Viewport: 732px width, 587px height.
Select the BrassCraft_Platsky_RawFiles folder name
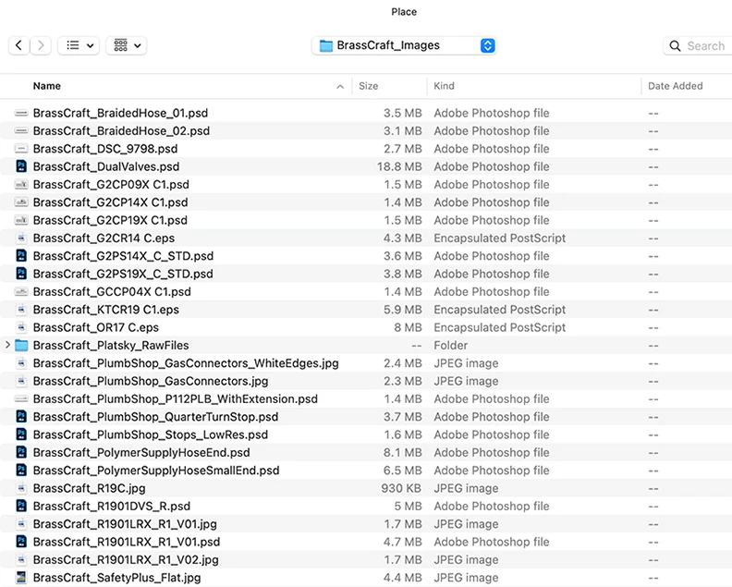click(x=111, y=345)
